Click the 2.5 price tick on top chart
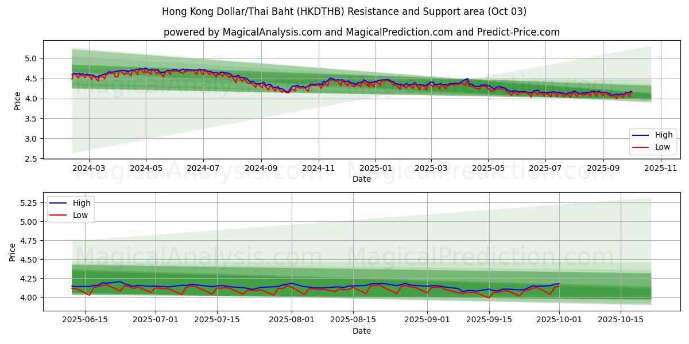 coord(31,159)
